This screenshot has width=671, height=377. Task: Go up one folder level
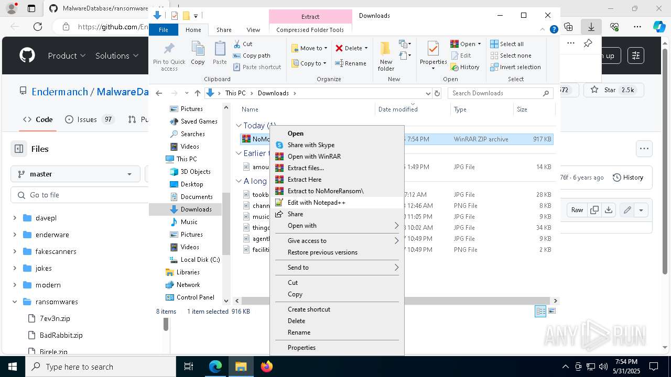pyautogui.click(x=197, y=93)
